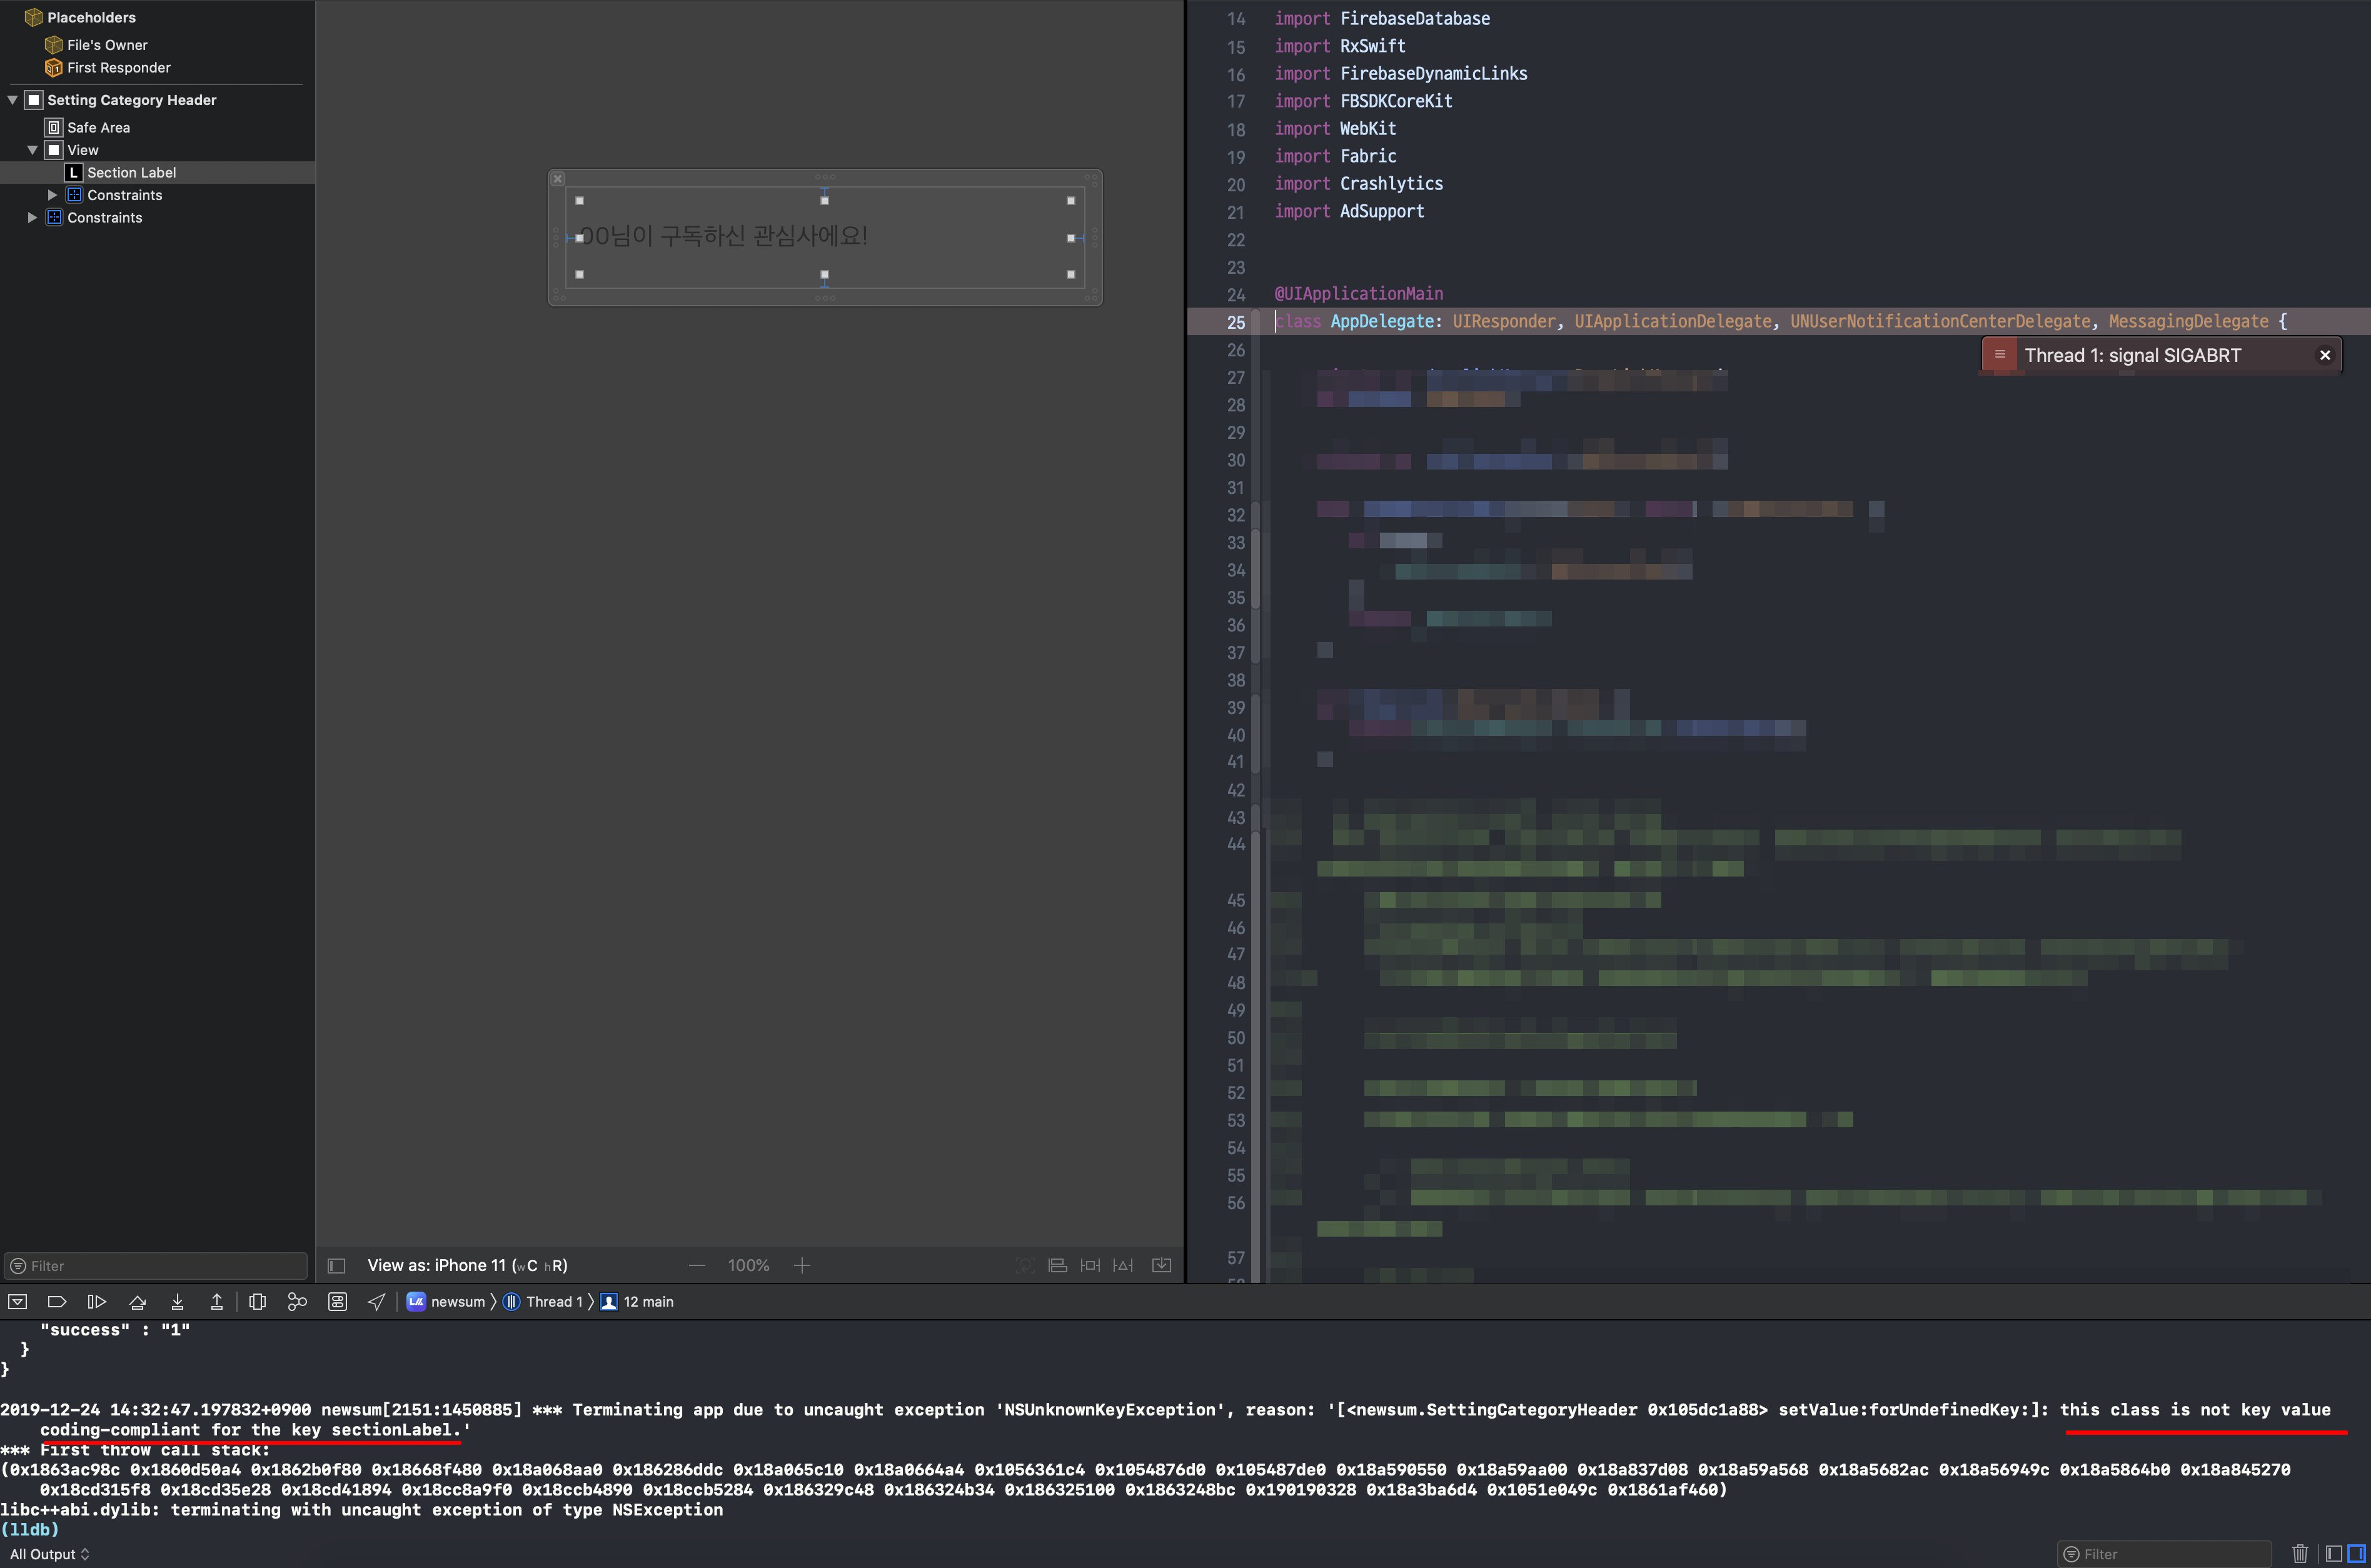Click the step over icon
This screenshot has width=2371, height=1568.
pos(138,1301)
